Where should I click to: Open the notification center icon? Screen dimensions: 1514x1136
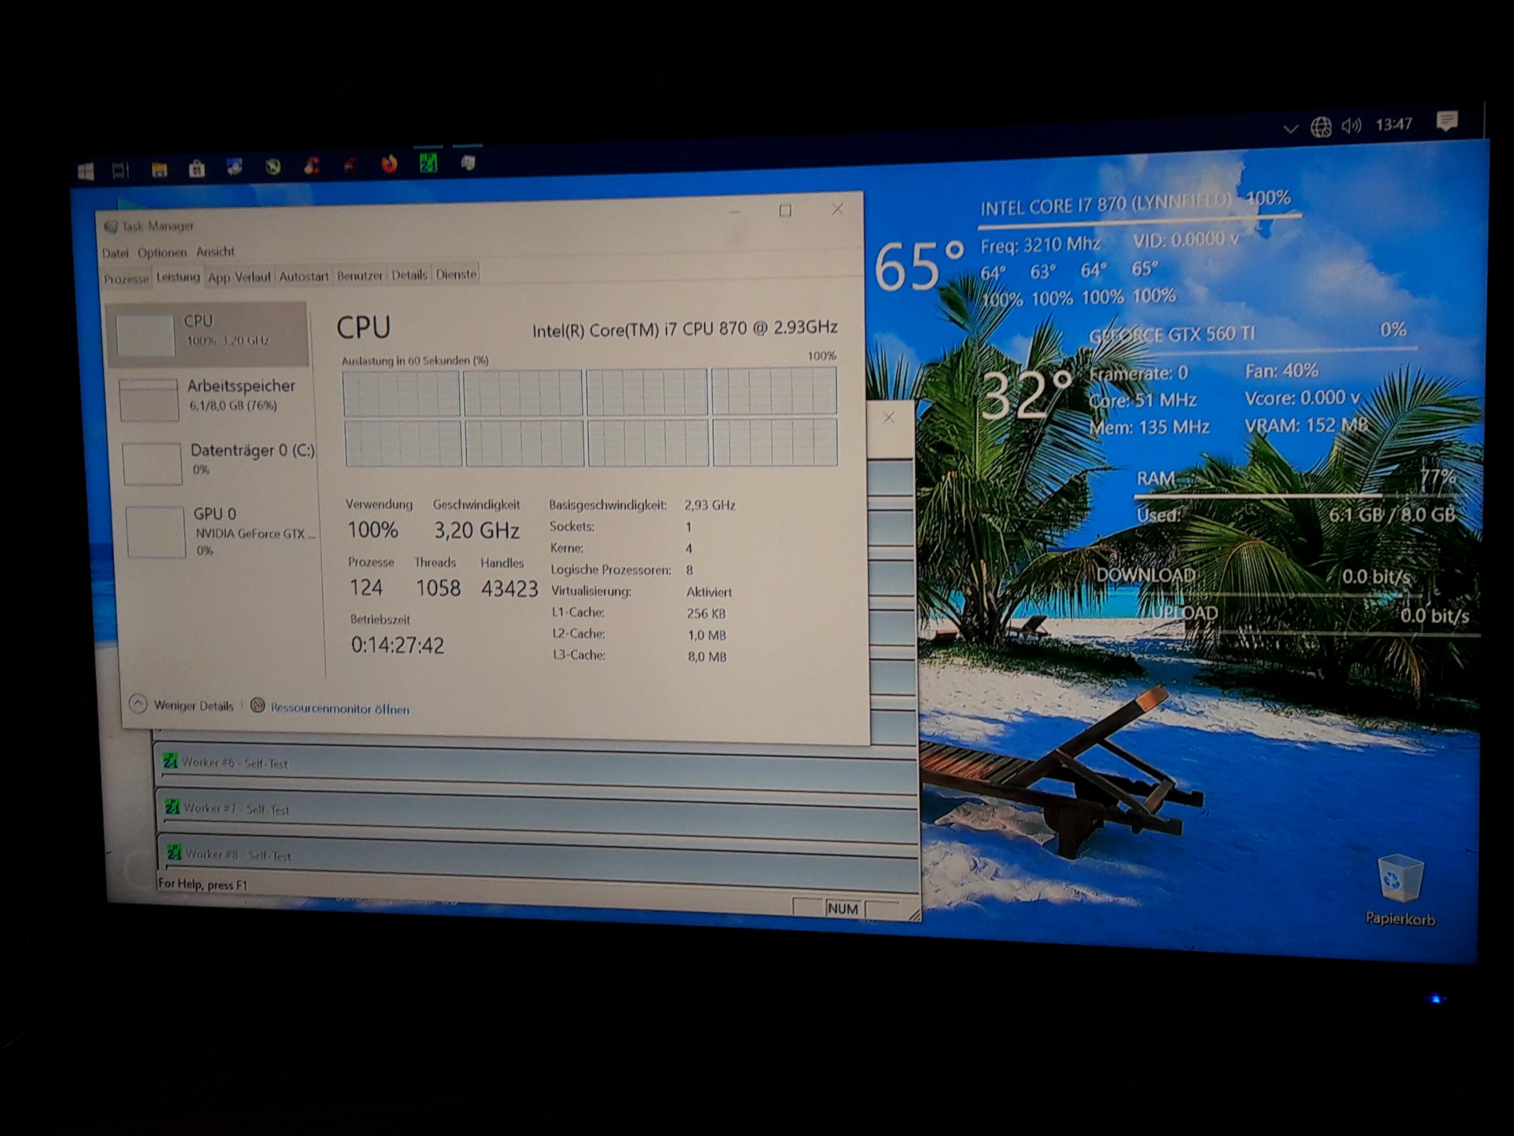coord(1447,121)
